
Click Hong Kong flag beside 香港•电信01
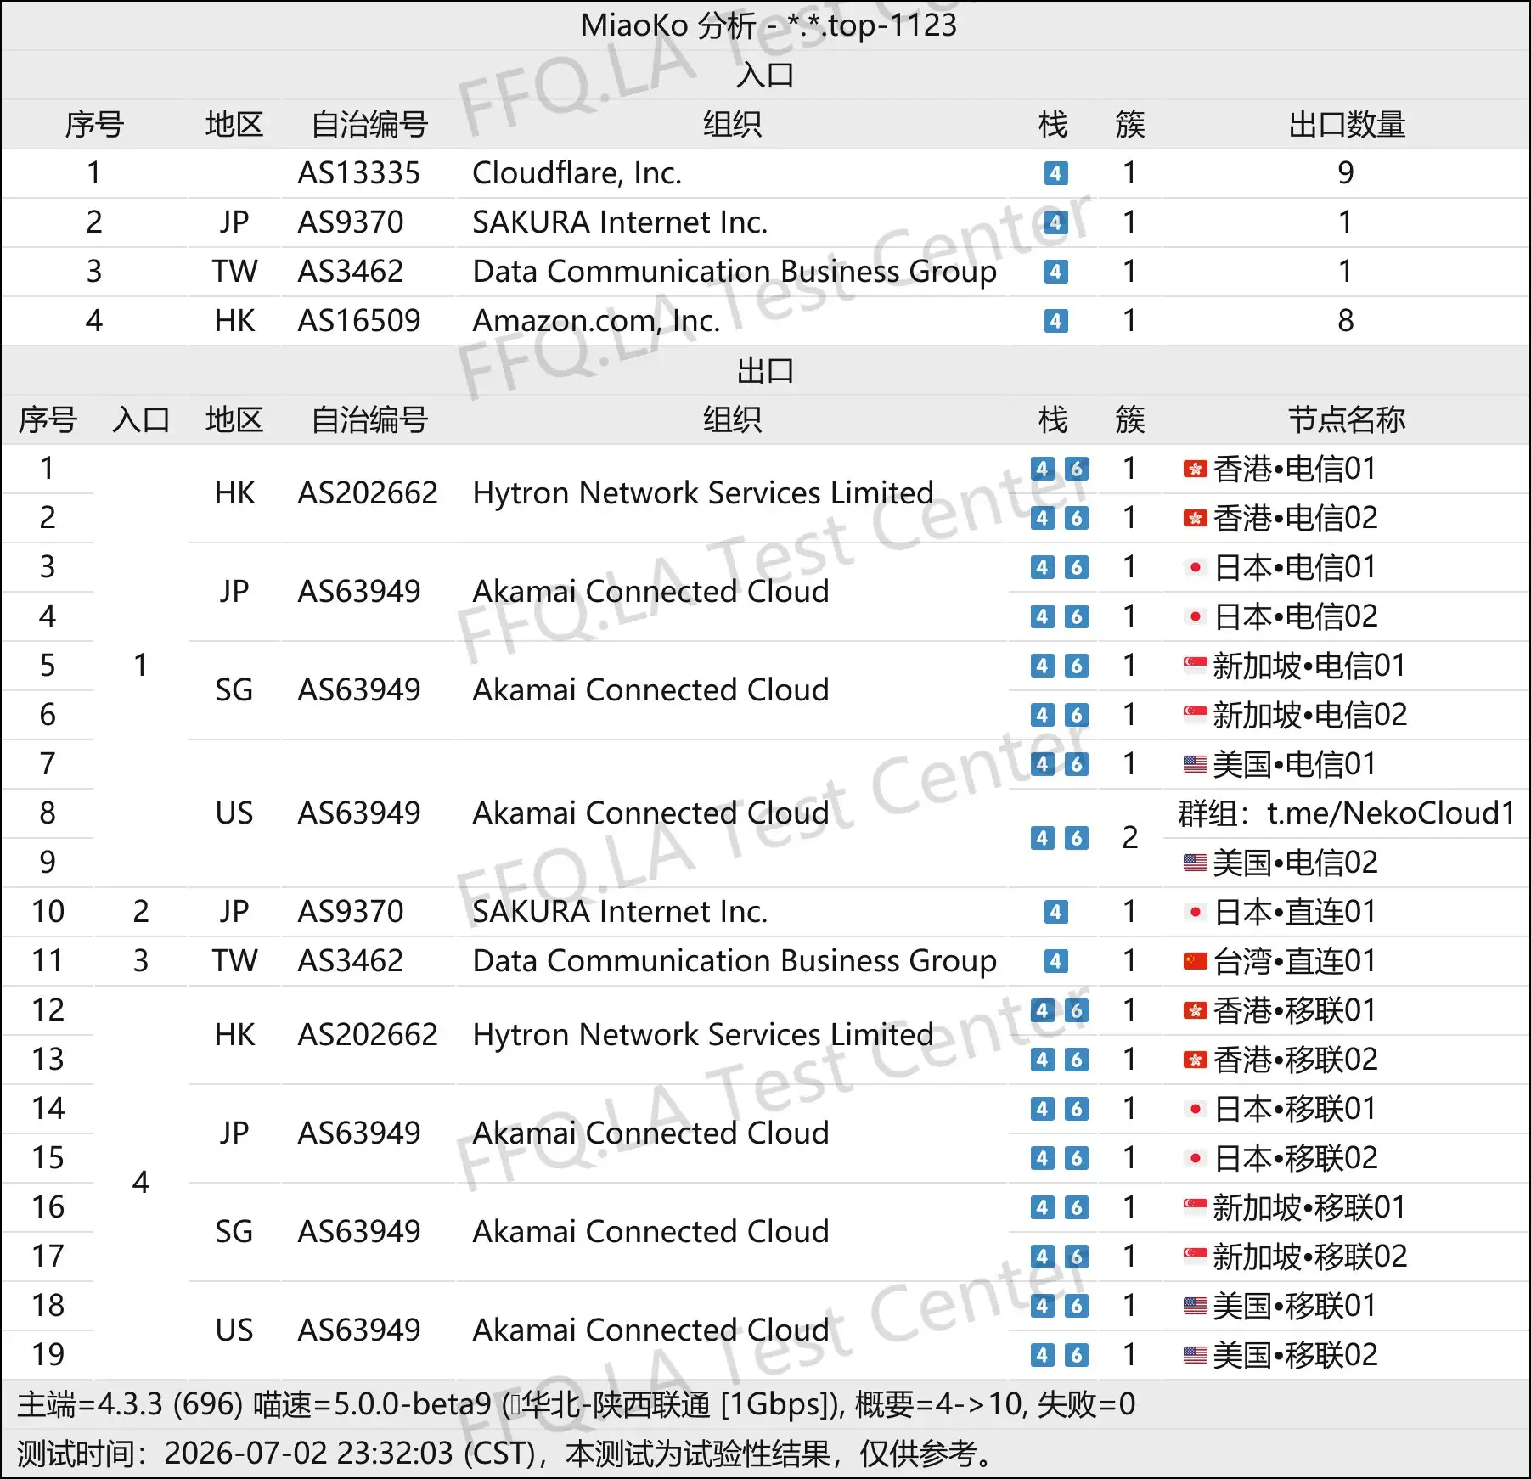(1195, 469)
